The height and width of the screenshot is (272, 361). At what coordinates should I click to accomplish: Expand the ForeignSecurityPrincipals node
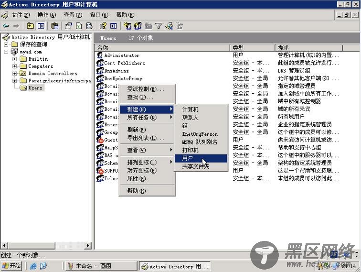point(14,81)
